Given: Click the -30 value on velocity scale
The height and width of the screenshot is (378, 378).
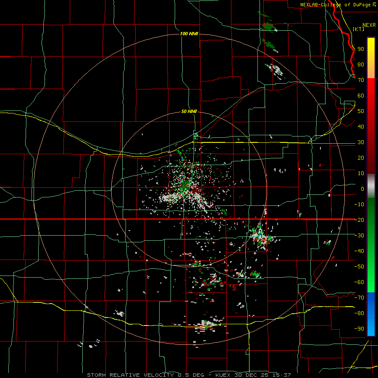Looking at the screenshot, I should coord(359,236).
